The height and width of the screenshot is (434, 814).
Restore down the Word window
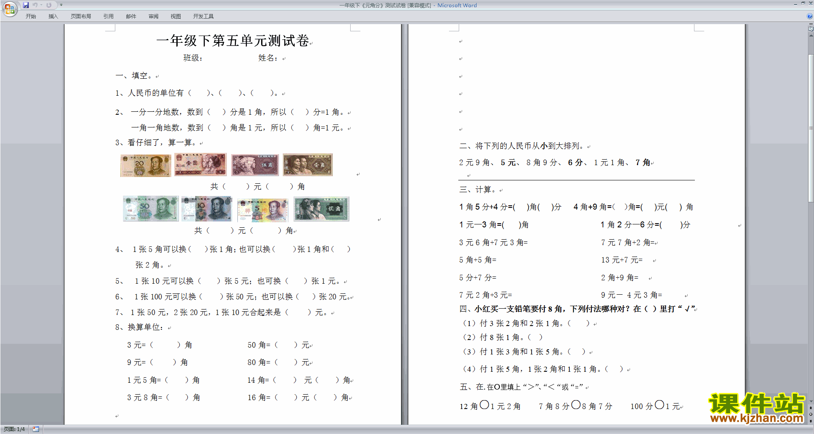(803, 3)
